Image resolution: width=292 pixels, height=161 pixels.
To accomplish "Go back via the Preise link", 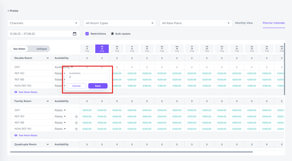I will coord(13,11).
